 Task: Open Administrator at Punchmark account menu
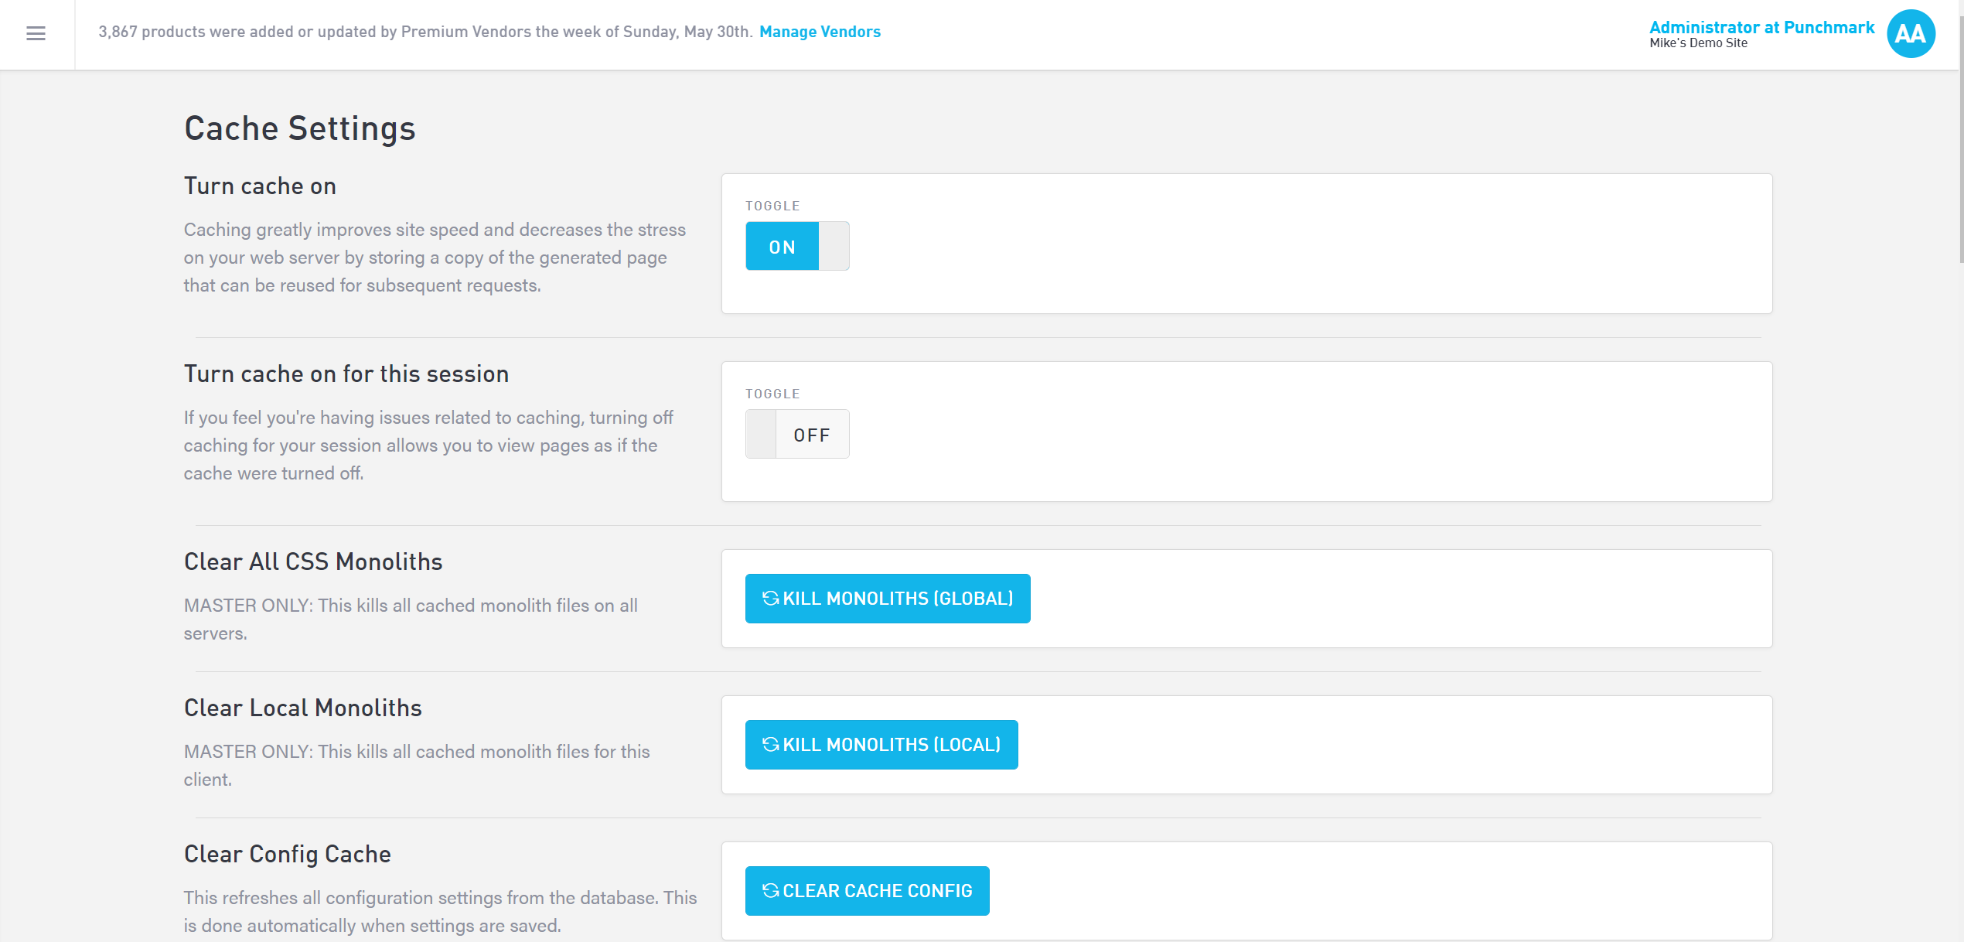tap(1761, 27)
